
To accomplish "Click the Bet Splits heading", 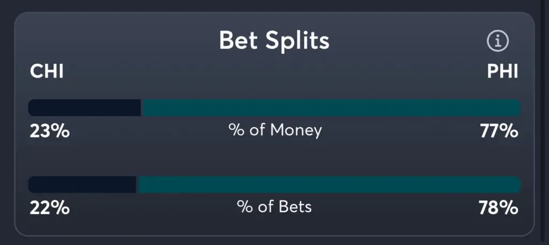I will pos(274,41).
